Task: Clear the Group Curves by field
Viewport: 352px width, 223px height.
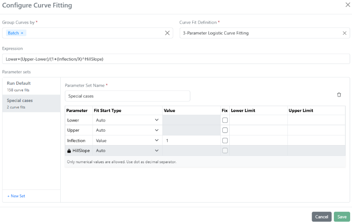Action: (x=167, y=33)
